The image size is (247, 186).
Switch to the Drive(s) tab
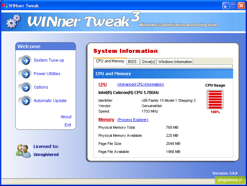148,62
